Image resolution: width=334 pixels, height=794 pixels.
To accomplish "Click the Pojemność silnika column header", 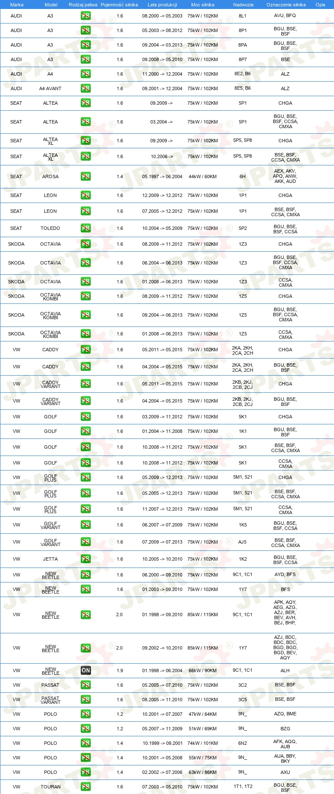I will click(x=119, y=5).
